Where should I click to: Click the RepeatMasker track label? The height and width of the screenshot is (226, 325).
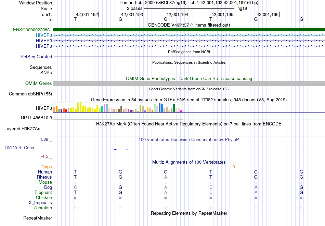[38, 218]
